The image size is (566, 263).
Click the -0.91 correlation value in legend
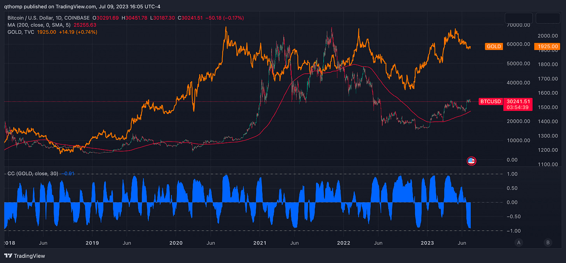pos(68,173)
